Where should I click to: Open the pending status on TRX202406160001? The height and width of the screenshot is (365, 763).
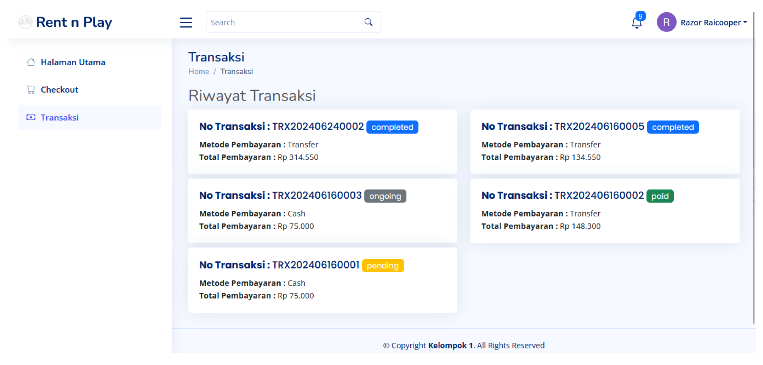tap(382, 266)
